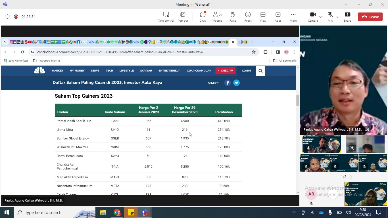Open More meeting actions menu
Image resolution: width=388 pixels, height=218 pixels.
(x=293, y=17)
